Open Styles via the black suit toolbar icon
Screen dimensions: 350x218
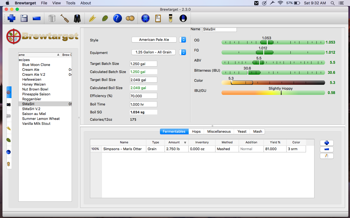tap(77, 19)
